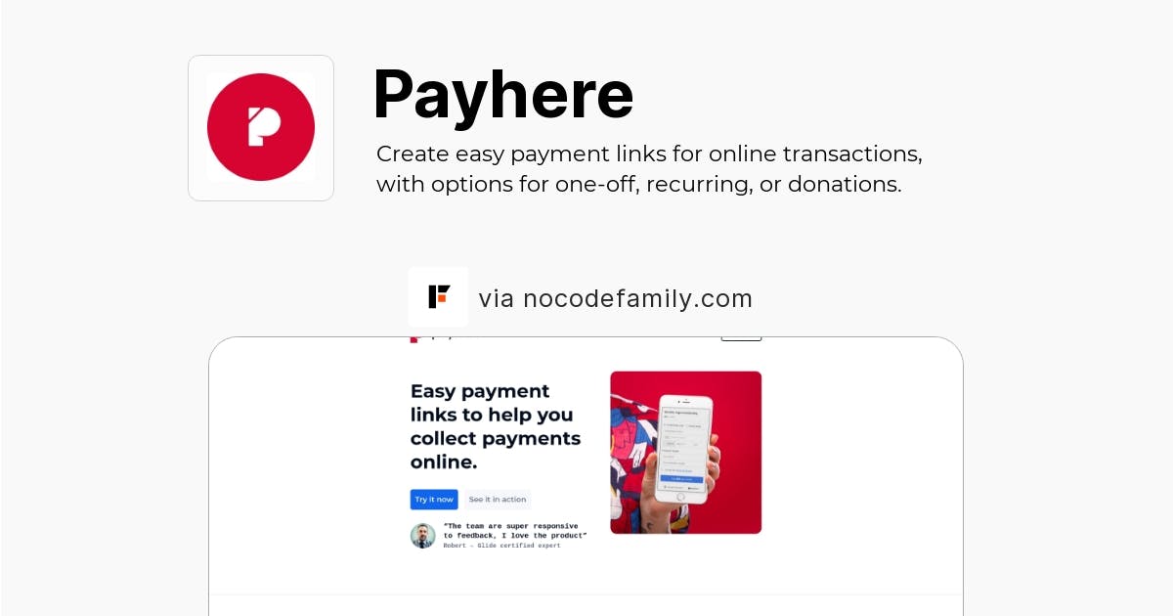Click the small red logo in preview header

pyautogui.click(x=414, y=338)
